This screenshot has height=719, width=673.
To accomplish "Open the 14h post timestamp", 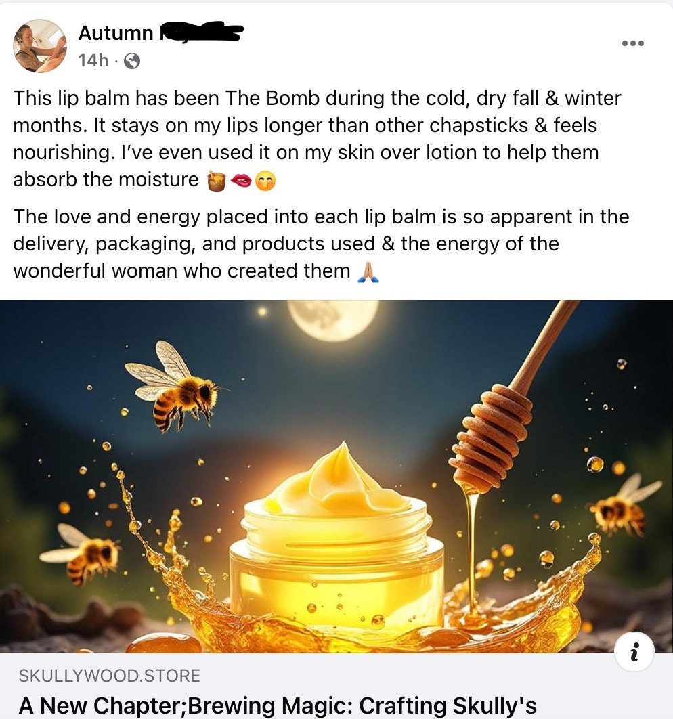I will [93, 60].
